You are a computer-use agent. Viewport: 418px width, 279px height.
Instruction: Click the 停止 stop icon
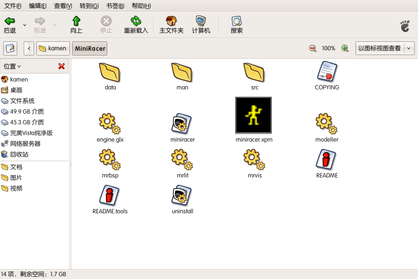[106, 25]
